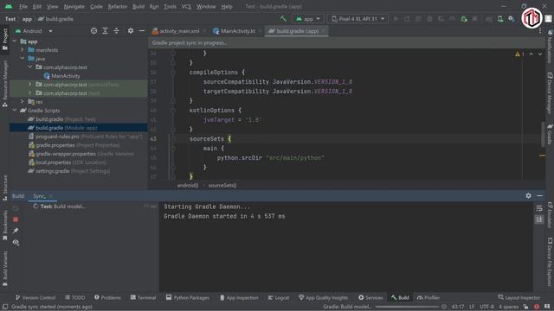Open the Device Manager toolbar icon
The width and height of the screenshot is (554, 311).
(500, 19)
